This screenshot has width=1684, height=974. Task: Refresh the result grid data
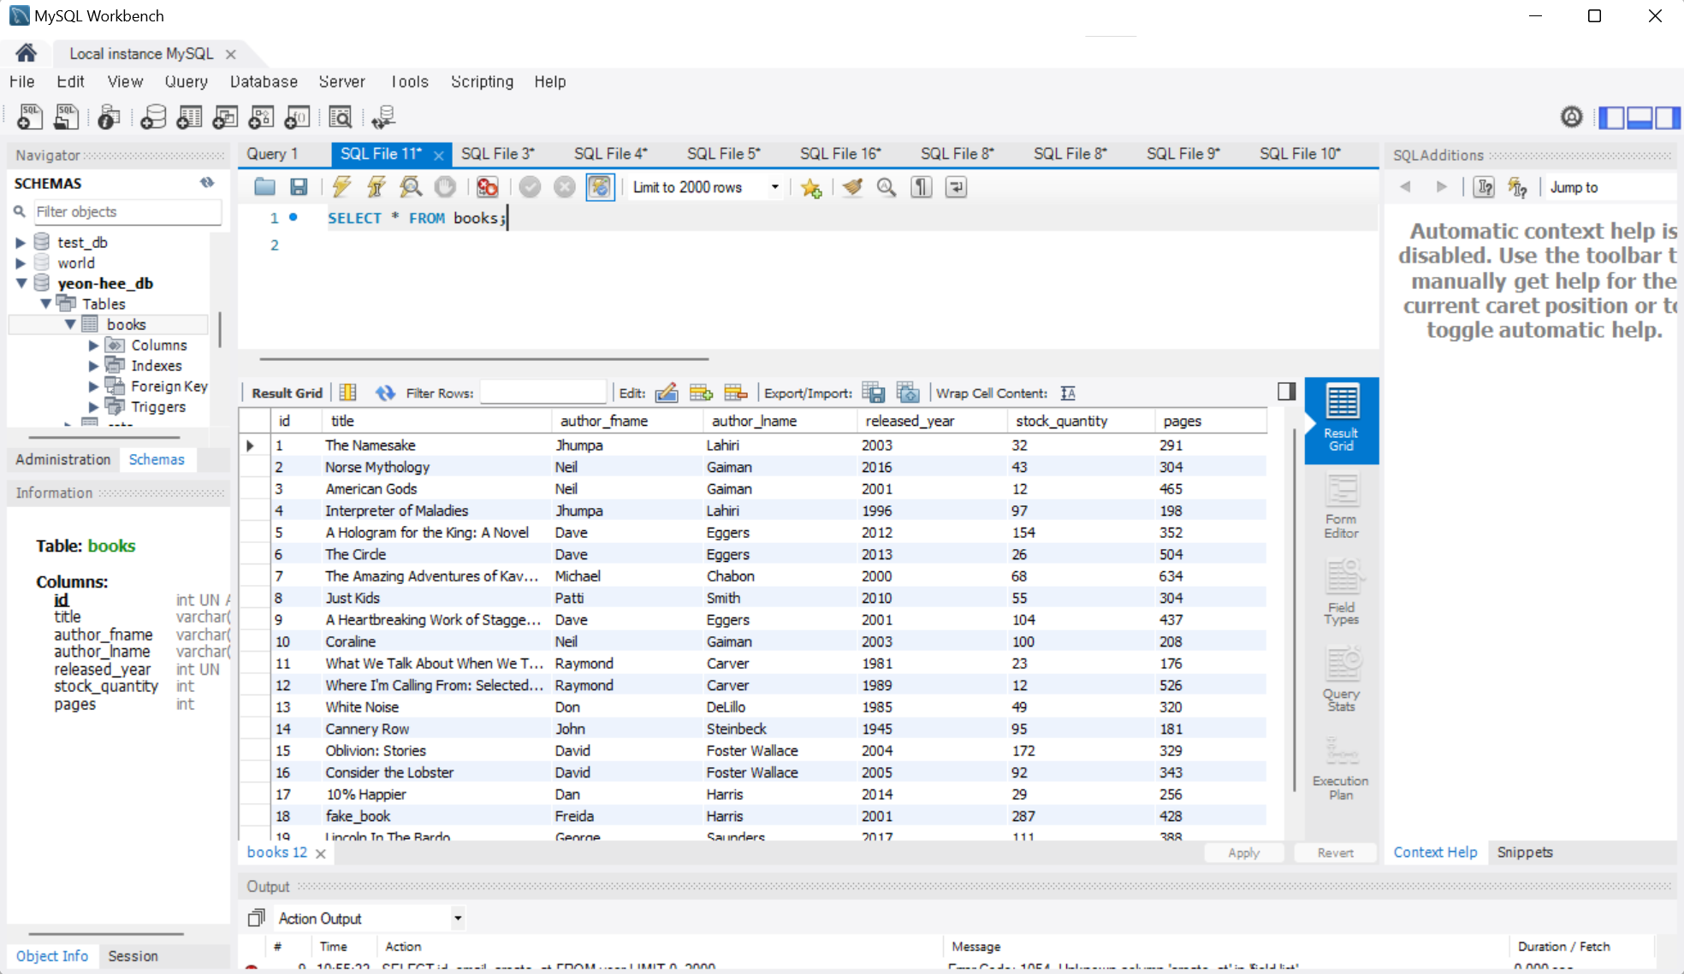pyautogui.click(x=385, y=393)
